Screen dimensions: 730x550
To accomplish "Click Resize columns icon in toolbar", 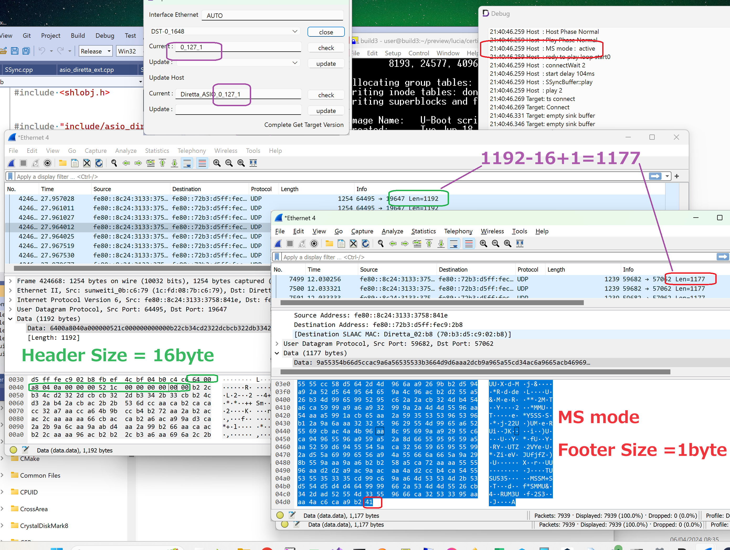I will click(520, 244).
